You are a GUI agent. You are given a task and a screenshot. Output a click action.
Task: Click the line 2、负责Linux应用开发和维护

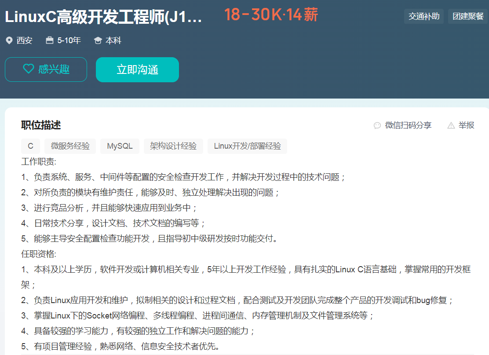coord(237,300)
